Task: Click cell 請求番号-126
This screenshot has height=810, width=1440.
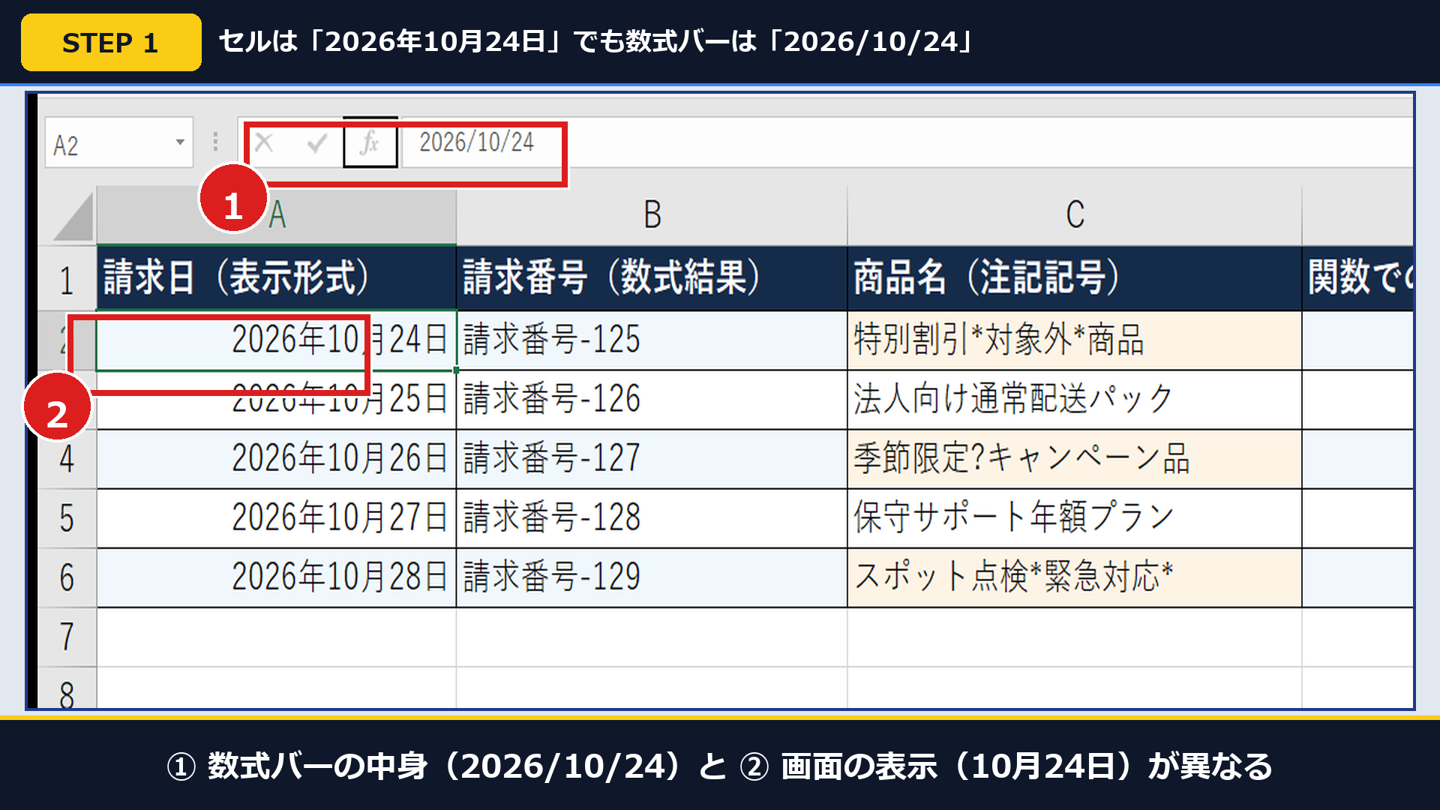Action: pyautogui.click(x=652, y=400)
